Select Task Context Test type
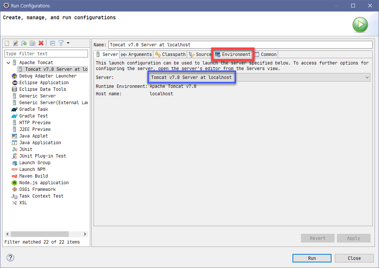This screenshot has width=379, height=268. point(41,196)
